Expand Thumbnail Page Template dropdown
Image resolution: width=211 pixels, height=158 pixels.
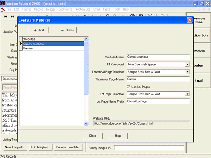[187, 72]
